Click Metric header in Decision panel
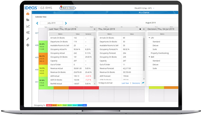Viewport: 202px width, 115px height. pyautogui.click(x=162, y=34)
